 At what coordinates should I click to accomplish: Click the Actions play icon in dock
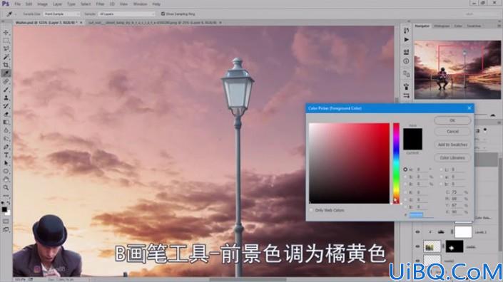click(x=406, y=40)
